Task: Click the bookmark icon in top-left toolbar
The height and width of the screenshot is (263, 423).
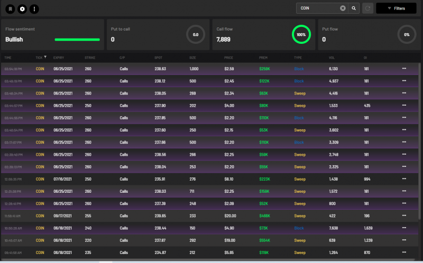Action: [x=10, y=9]
